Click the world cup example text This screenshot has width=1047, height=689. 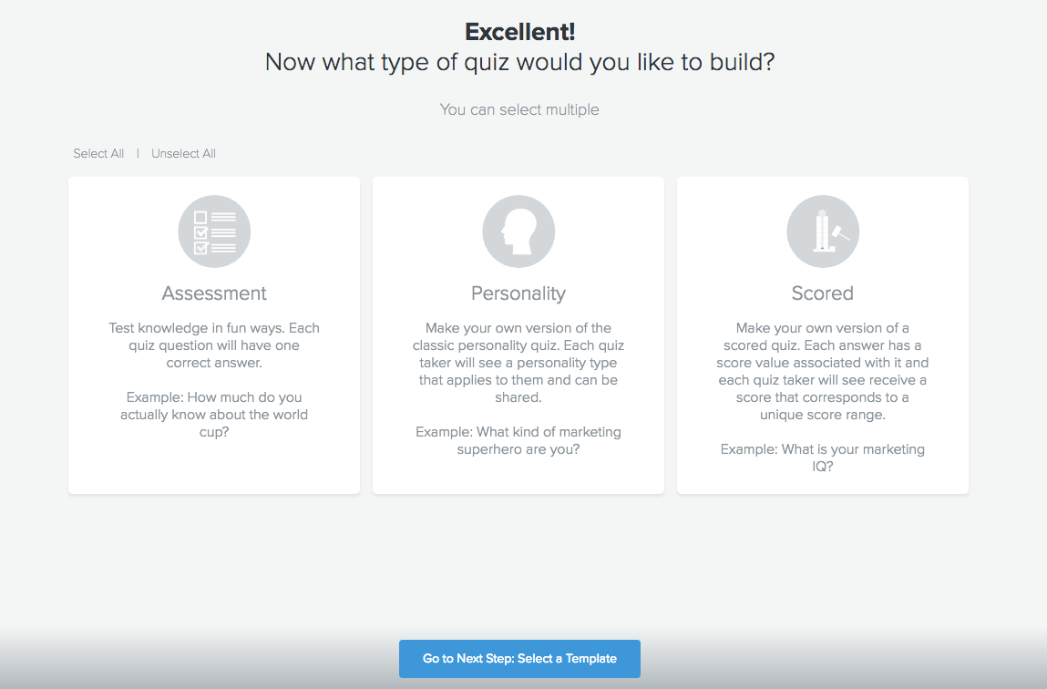pyautogui.click(x=214, y=415)
